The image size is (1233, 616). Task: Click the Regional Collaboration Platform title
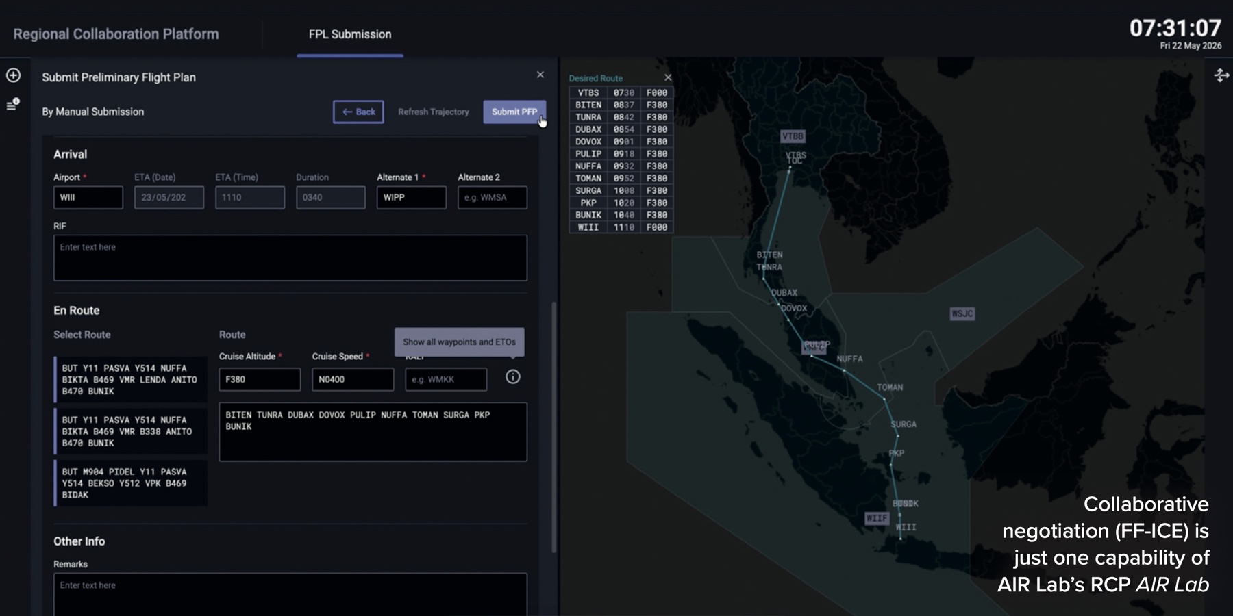(116, 34)
